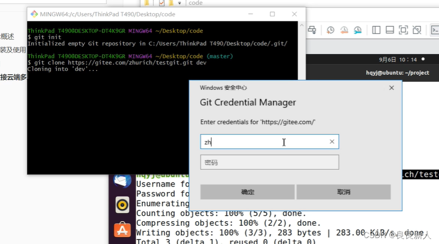439x244 pixels.
Task: Open Rhythmbox from the Ubuntu dock
Action: (x=123, y=205)
